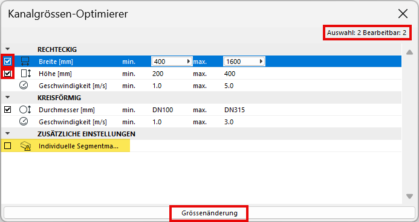
Task: Click the circular Geschwindigkeit max. 3.0
Action: click(229, 122)
